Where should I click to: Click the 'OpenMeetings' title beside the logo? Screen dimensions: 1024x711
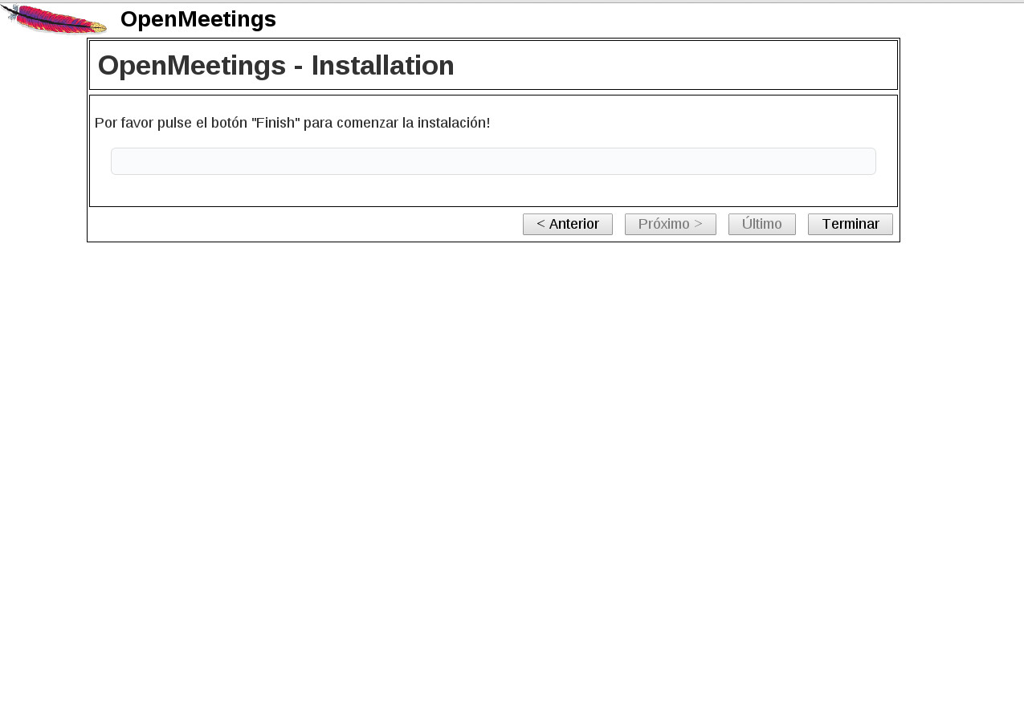tap(198, 19)
